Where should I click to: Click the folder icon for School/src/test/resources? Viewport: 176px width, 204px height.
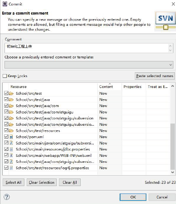pos(11,131)
